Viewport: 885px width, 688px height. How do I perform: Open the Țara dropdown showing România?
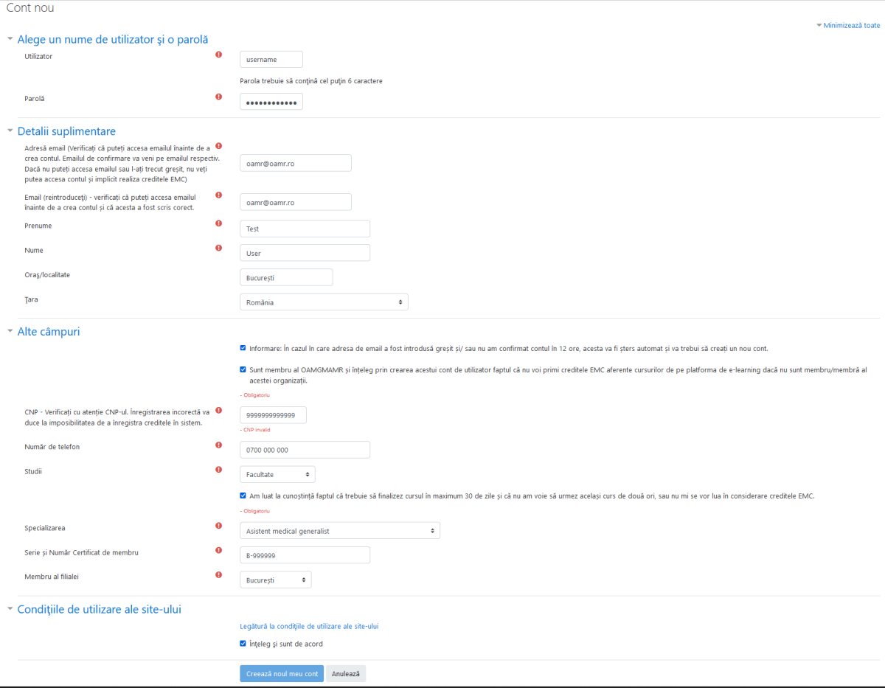[324, 302]
